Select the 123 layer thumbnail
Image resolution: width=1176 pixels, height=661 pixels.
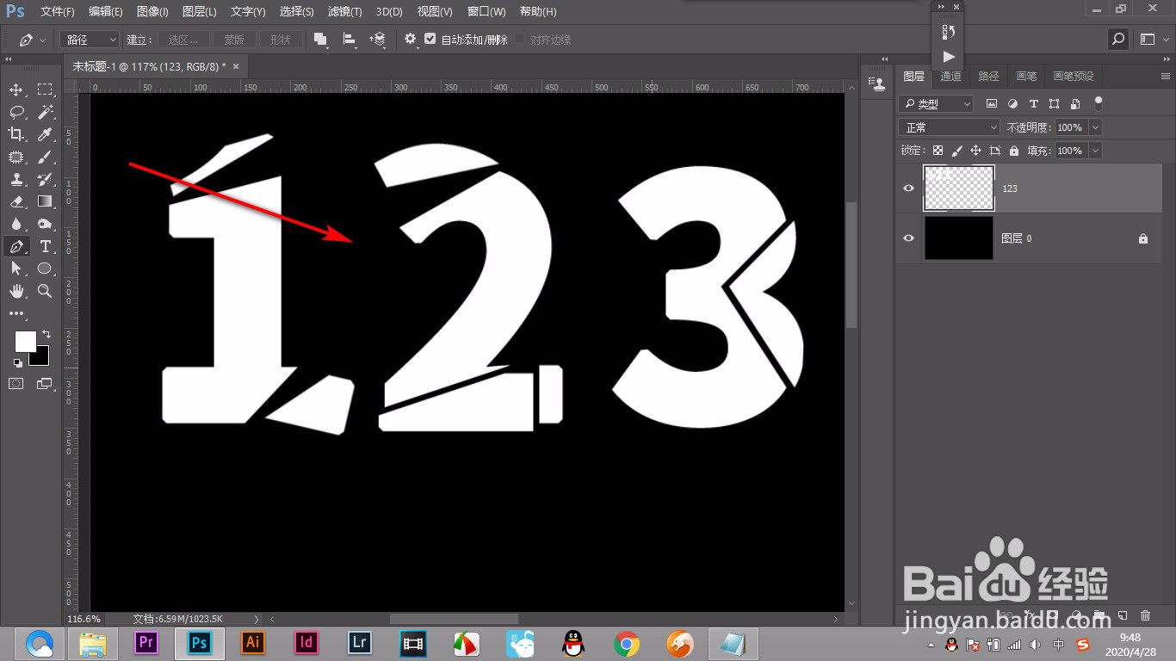[959, 188]
